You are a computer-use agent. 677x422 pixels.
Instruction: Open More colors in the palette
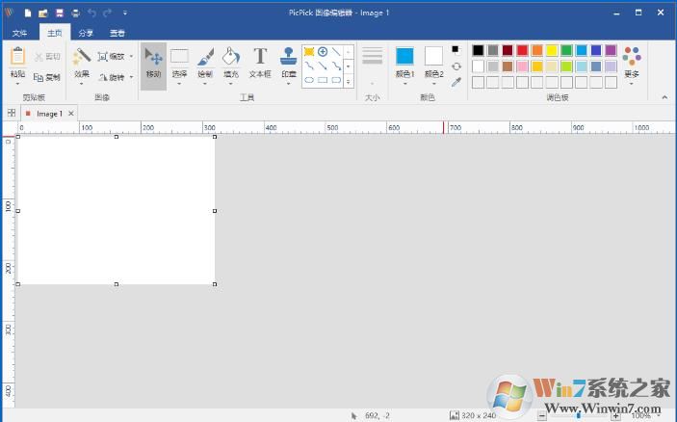click(632, 62)
